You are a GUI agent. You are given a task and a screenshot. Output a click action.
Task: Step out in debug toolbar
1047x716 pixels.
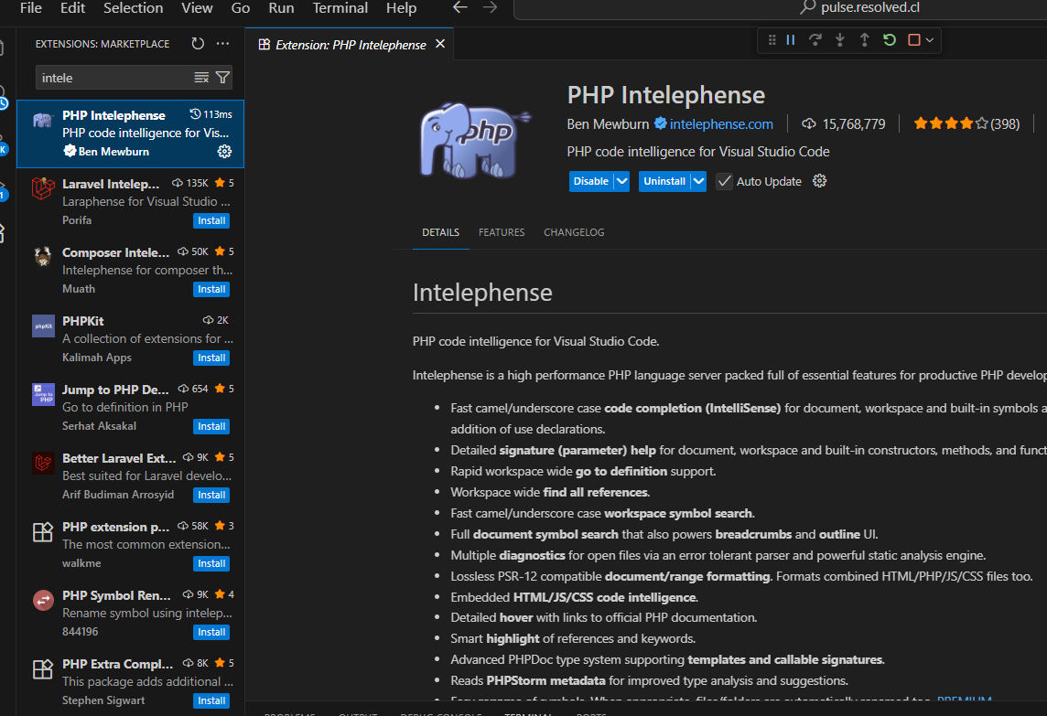[865, 40]
